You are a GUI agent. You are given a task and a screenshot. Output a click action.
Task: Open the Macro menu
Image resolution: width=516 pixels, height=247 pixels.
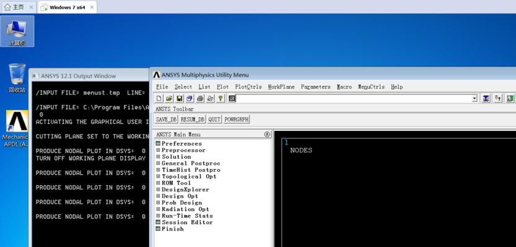pos(344,87)
